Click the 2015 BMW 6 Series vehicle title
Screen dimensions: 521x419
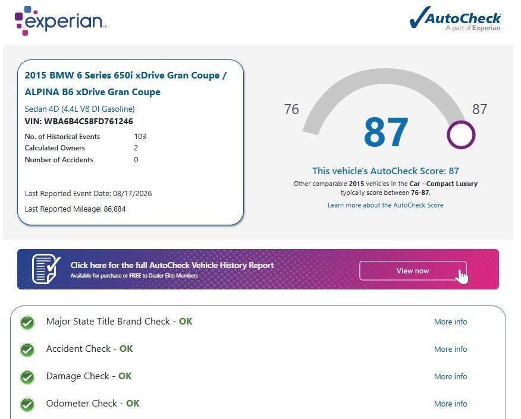pos(125,75)
